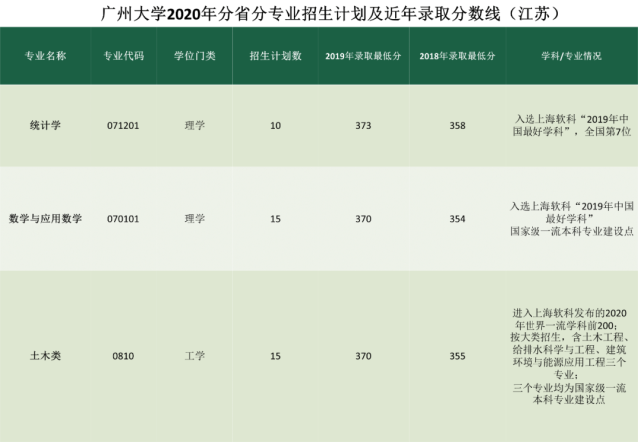Click plan number 15 for 数学与应用数学
Screen dimensions: 638x442
275,219
